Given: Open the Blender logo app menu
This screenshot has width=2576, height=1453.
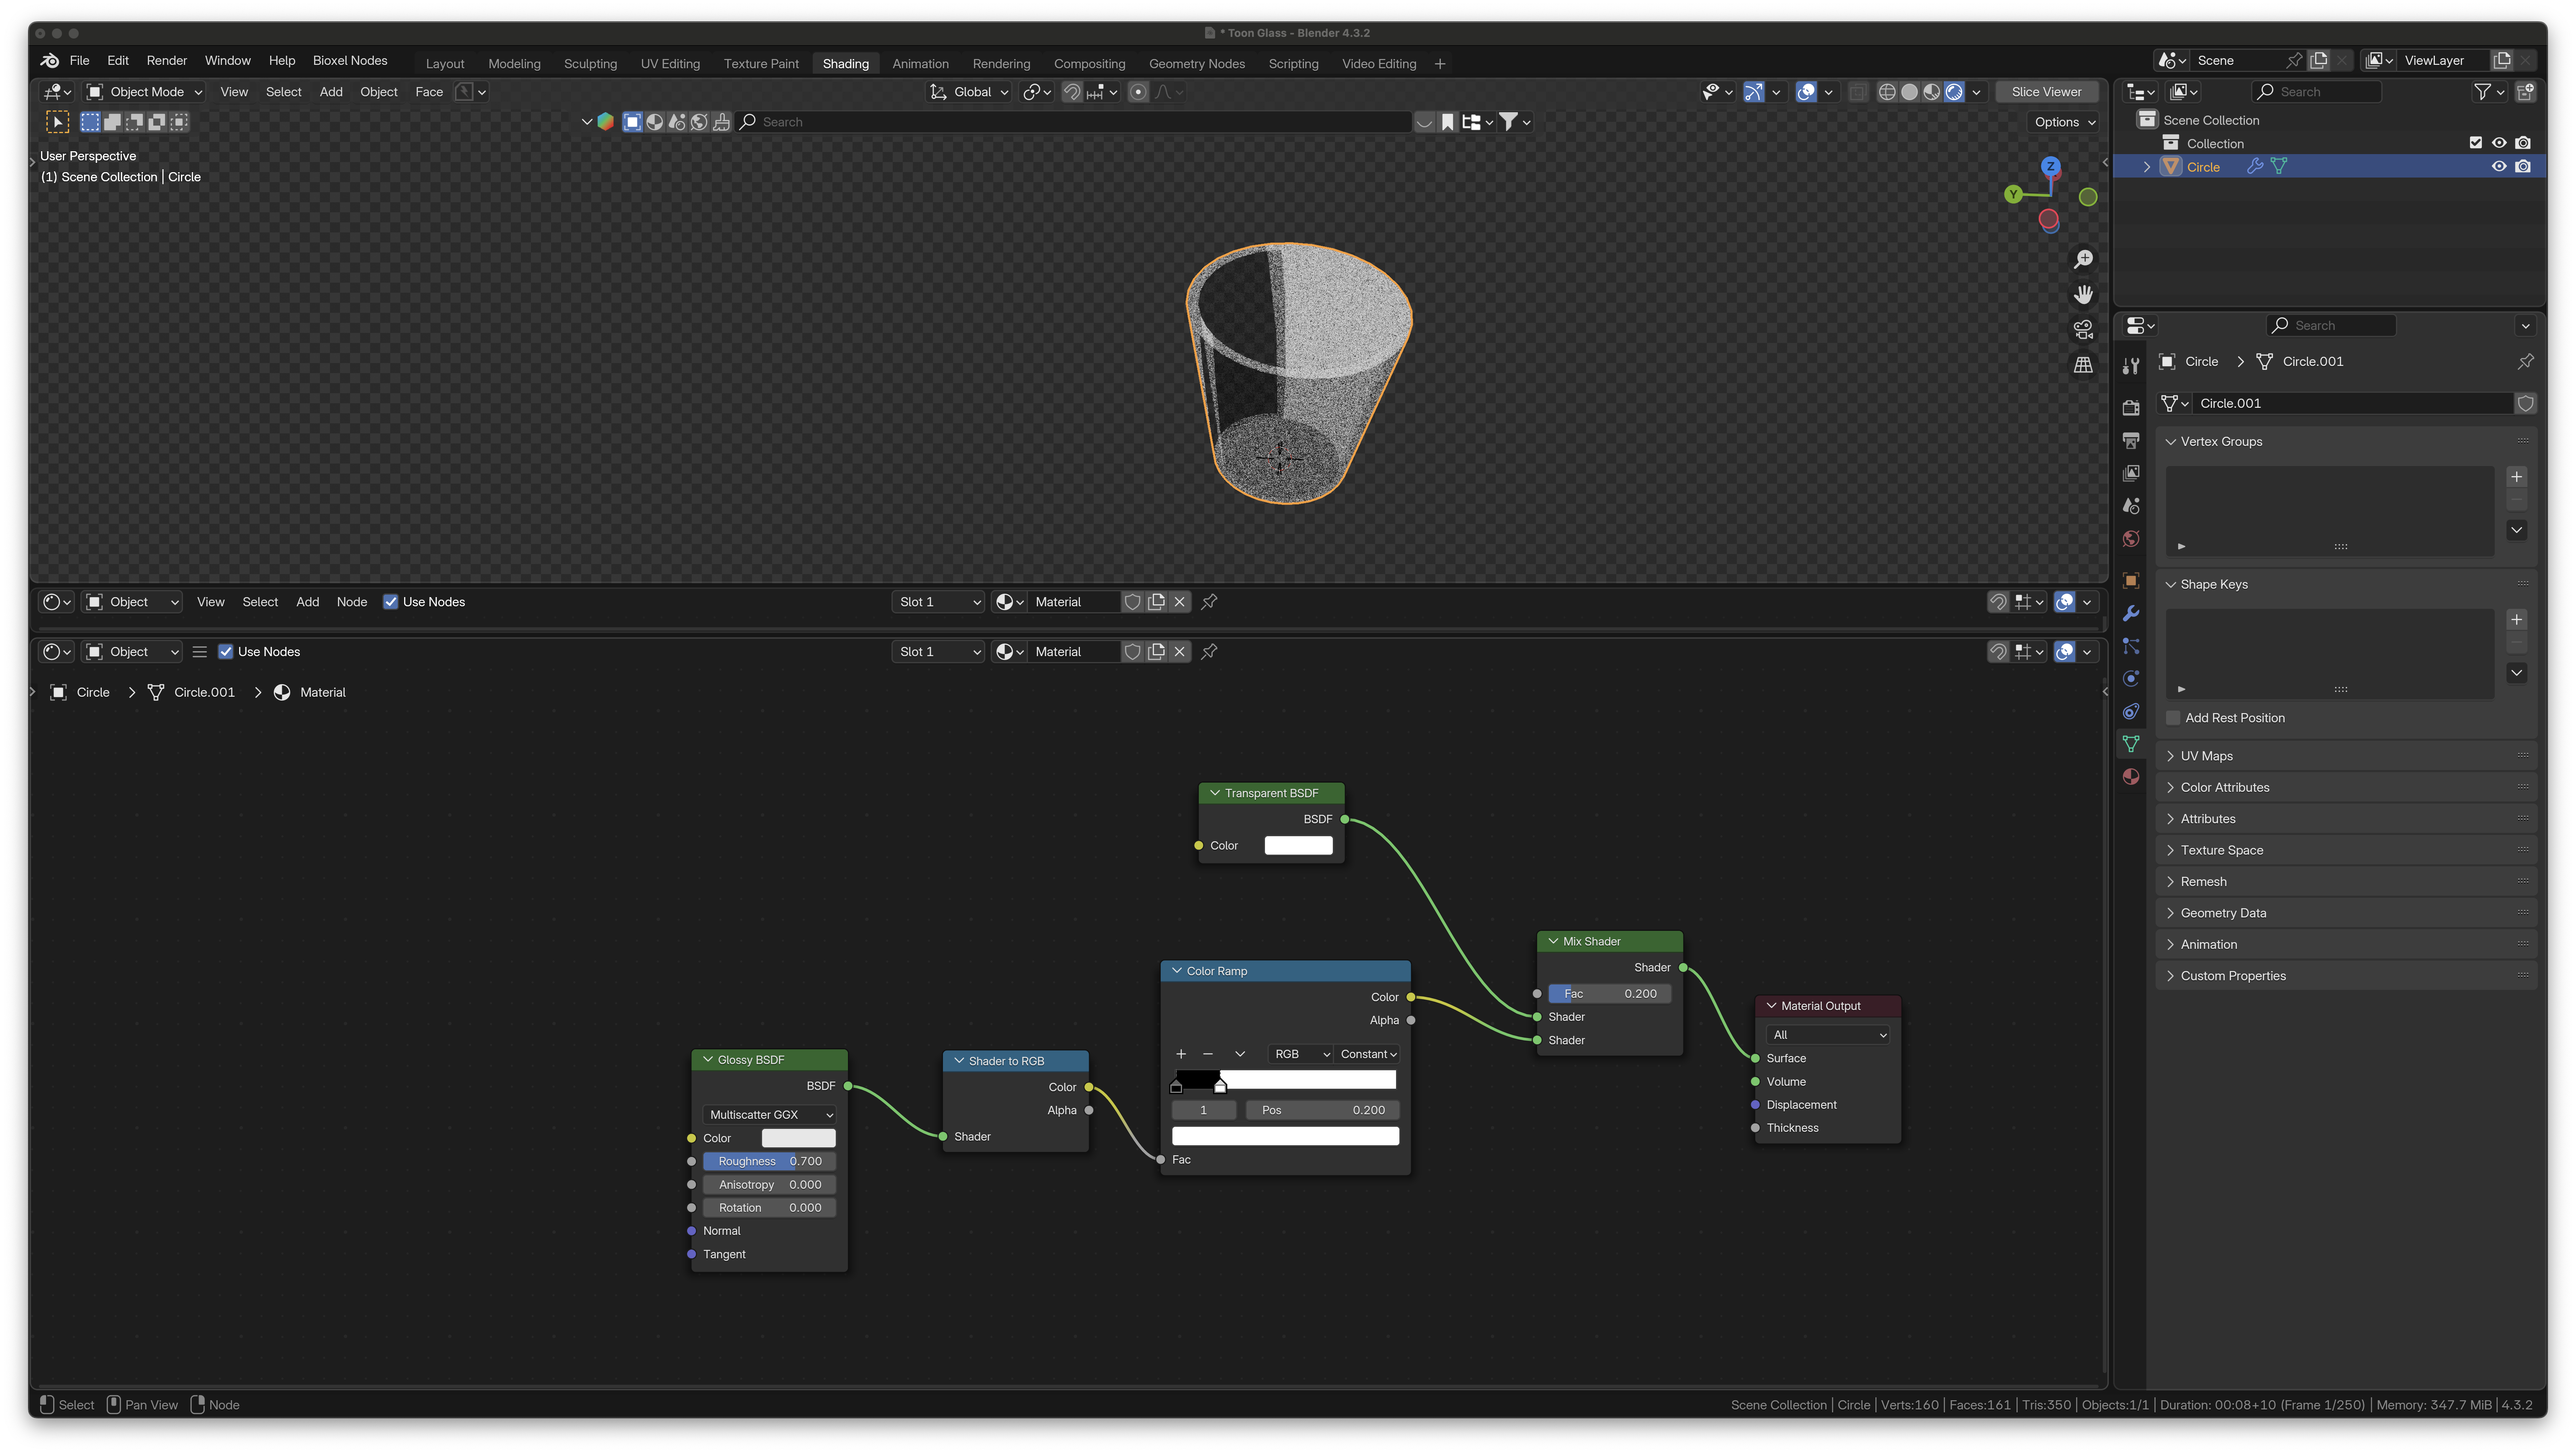Looking at the screenshot, I should pyautogui.click(x=49, y=61).
